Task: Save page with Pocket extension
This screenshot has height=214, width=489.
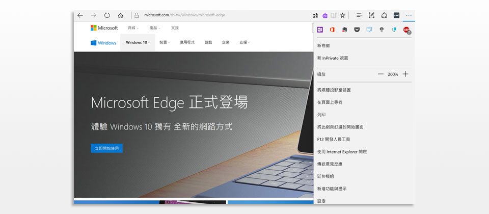Action: (357, 30)
